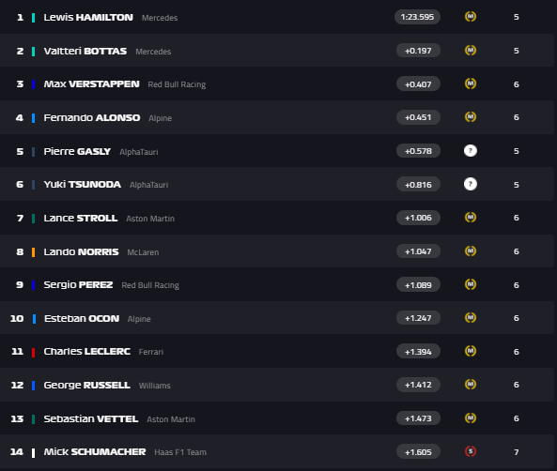Click Esteban Ocon's position number 10
Image resolution: width=557 pixels, height=471 pixels.
tap(17, 318)
